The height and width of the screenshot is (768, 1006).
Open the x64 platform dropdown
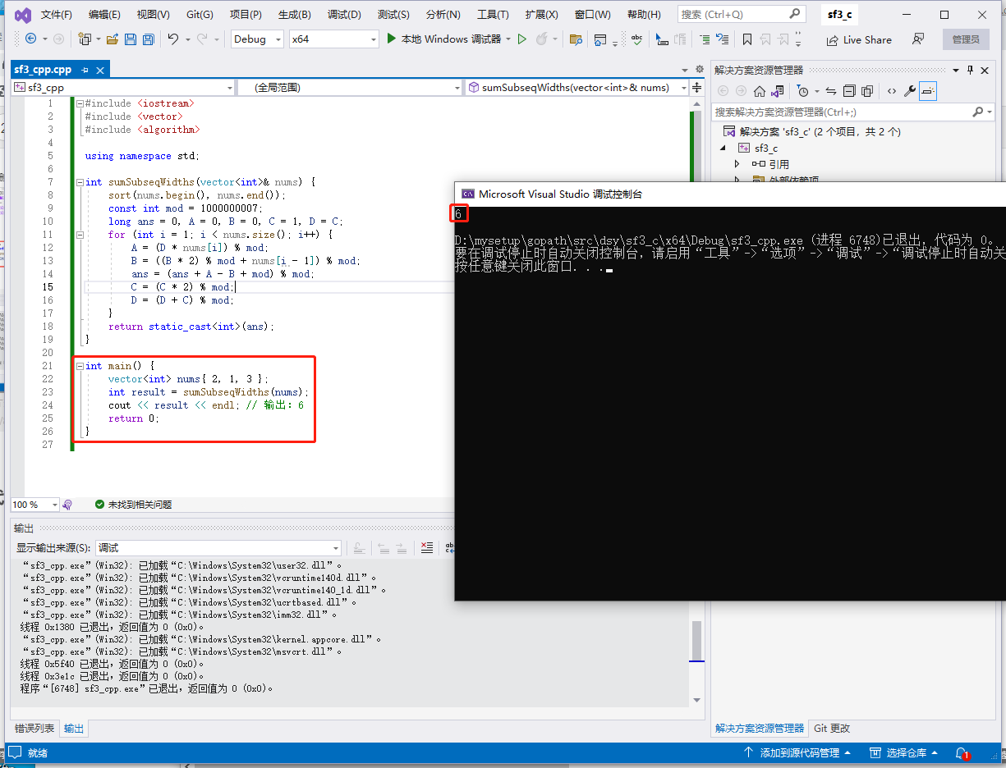coord(333,39)
